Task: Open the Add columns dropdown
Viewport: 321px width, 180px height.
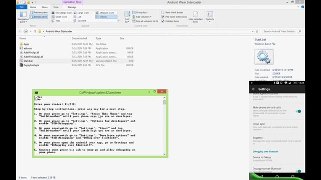Action: coord(142,16)
